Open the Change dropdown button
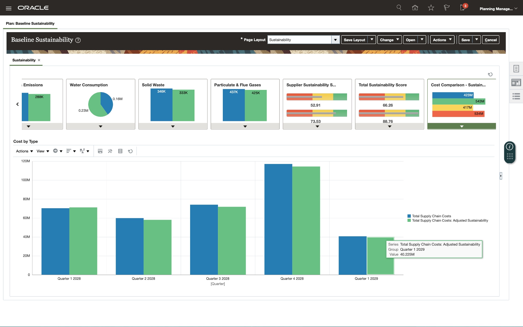This screenshot has width=523, height=327. pos(389,40)
